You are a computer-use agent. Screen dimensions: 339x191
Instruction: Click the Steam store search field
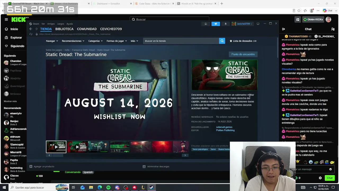[181, 41]
